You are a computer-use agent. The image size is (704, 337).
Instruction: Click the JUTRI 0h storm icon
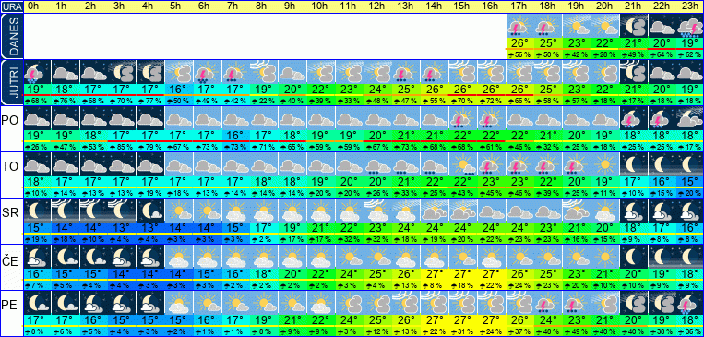tap(37, 72)
